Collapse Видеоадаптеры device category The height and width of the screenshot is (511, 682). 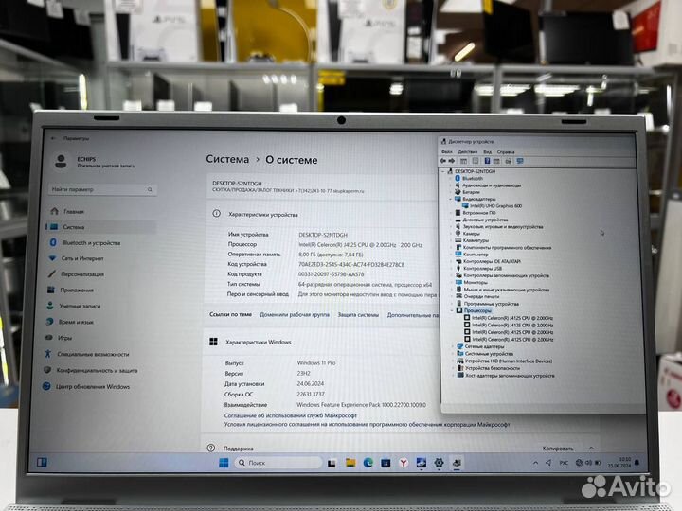tap(451, 199)
